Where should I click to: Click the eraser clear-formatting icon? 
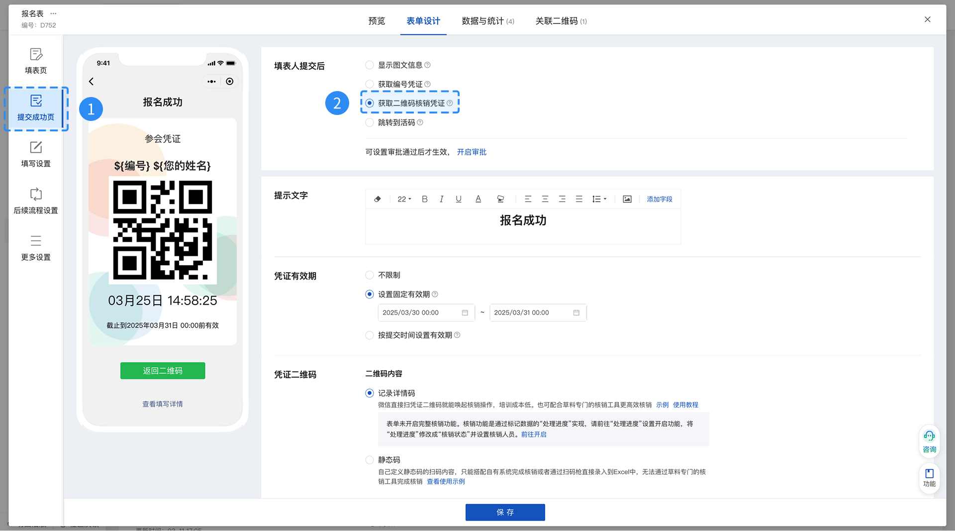click(x=378, y=199)
